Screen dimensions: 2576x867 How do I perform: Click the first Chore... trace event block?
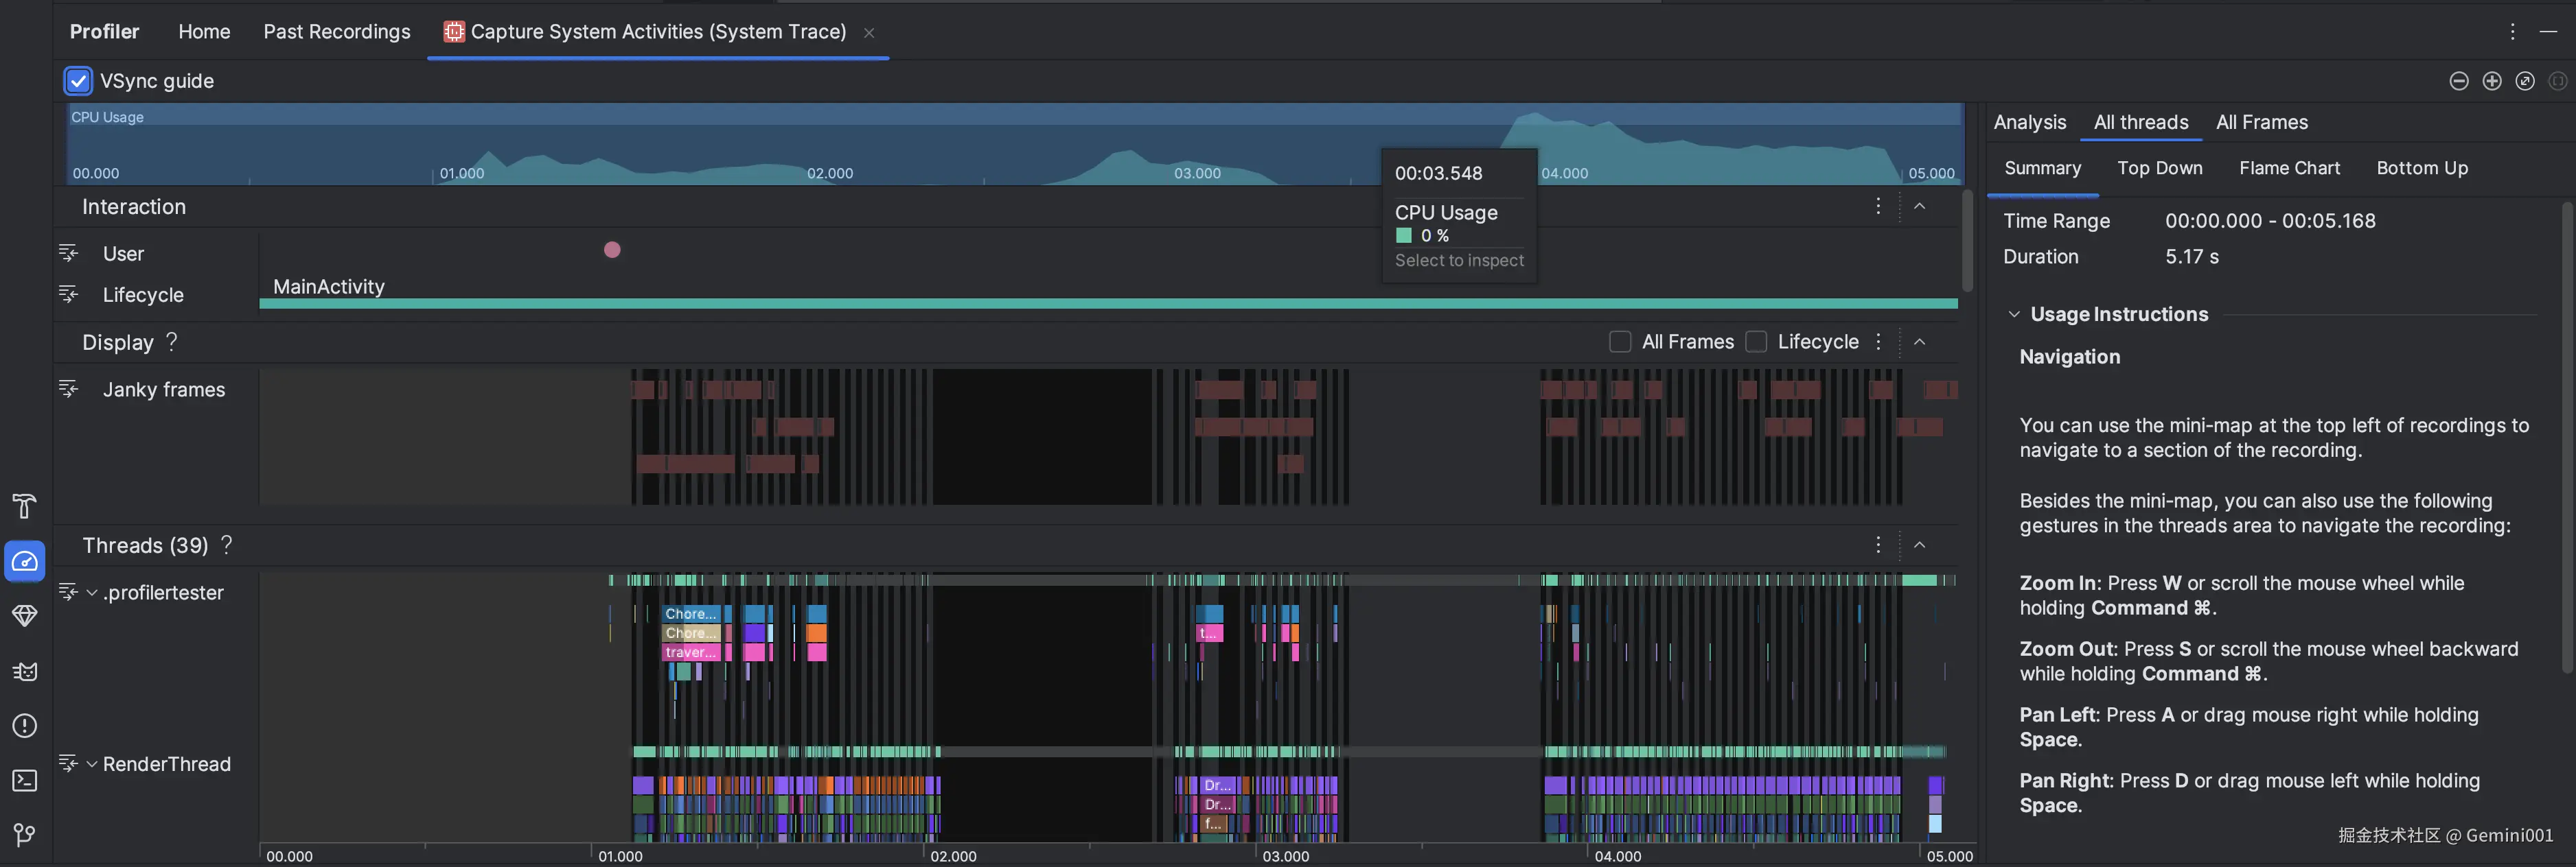pos(692,615)
